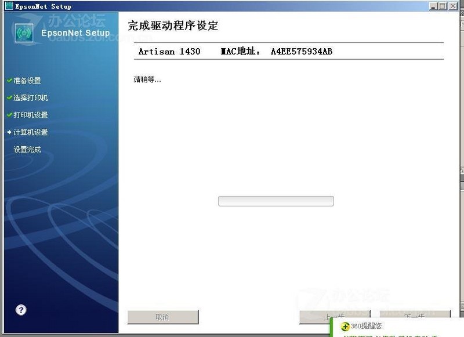The height and width of the screenshot is (337, 464).
Task: Click the MAC address A4EE575934AB text
Action: coord(301,51)
